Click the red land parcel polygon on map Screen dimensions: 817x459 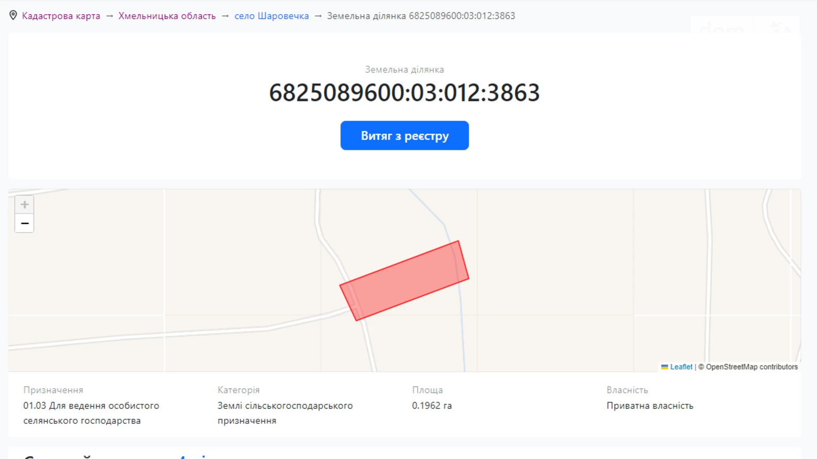(x=404, y=281)
